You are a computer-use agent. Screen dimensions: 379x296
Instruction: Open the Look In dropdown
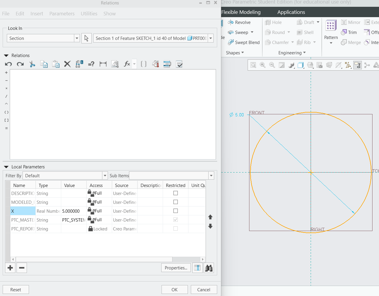77,38
